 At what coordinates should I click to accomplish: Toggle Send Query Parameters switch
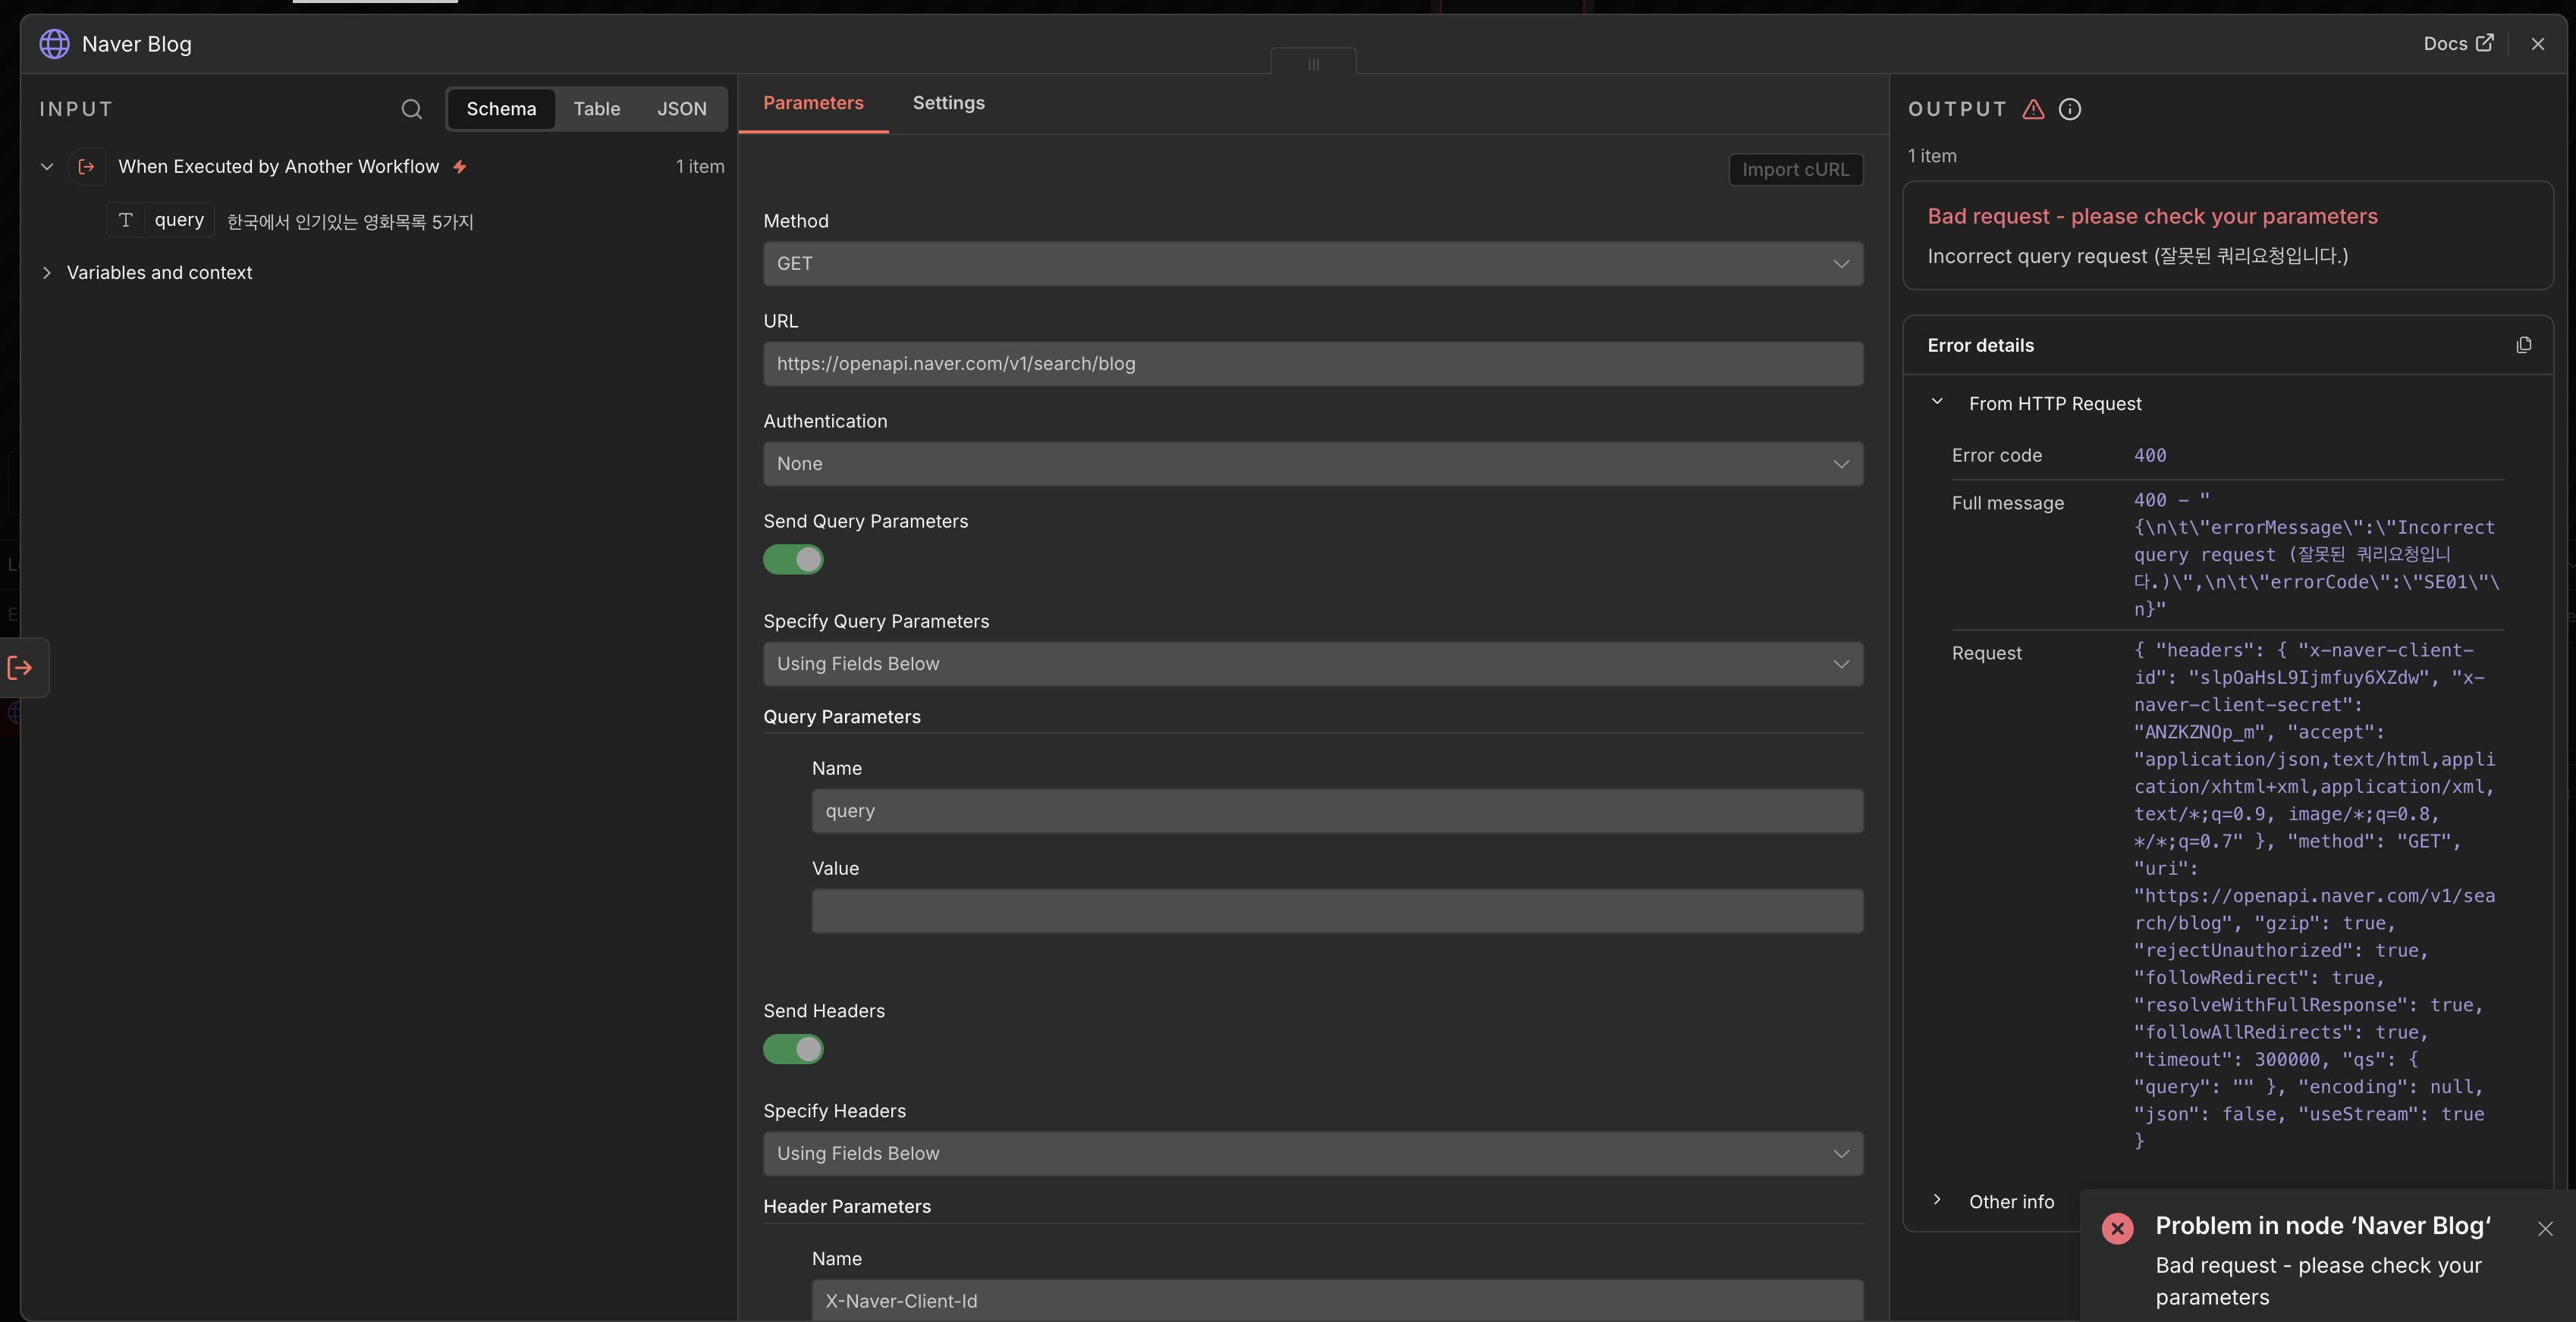click(793, 559)
